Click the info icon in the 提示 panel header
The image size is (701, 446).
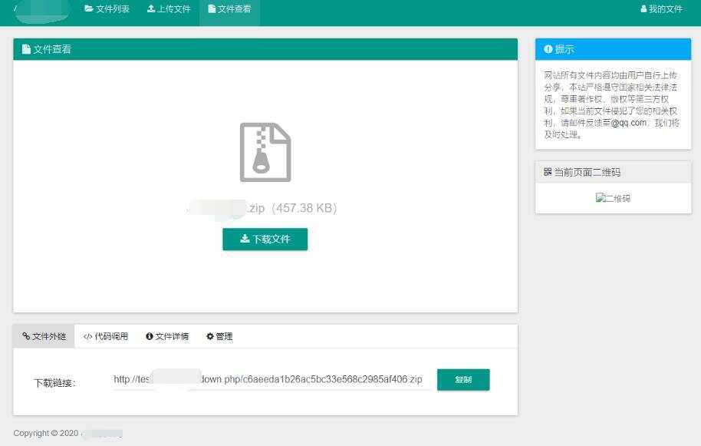pos(548,49)
